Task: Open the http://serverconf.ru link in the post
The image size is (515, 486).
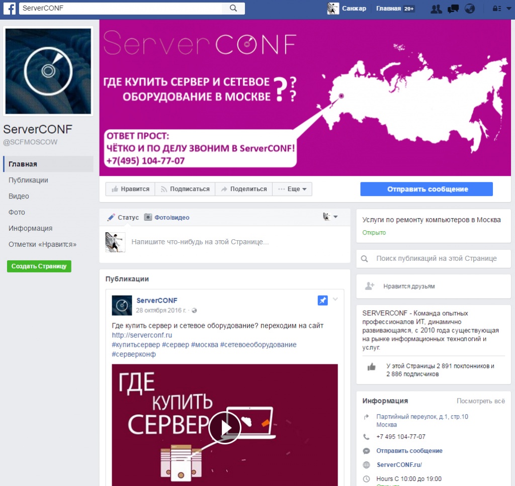Action: point(142,335)
